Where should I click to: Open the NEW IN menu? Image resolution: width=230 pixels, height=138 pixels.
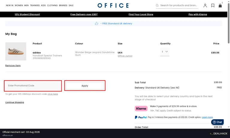(10, 5)
